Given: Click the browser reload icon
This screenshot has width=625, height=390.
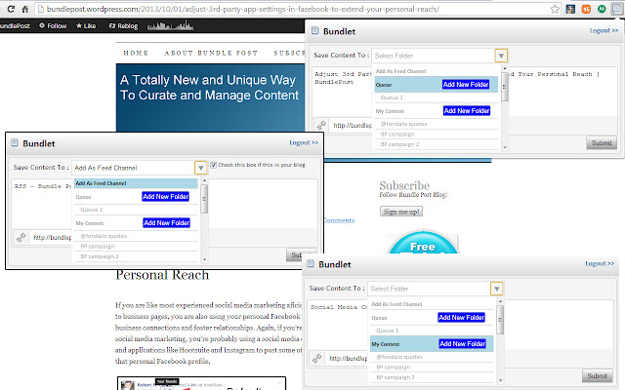Looking at the screenshot, I should coord(11,9).
